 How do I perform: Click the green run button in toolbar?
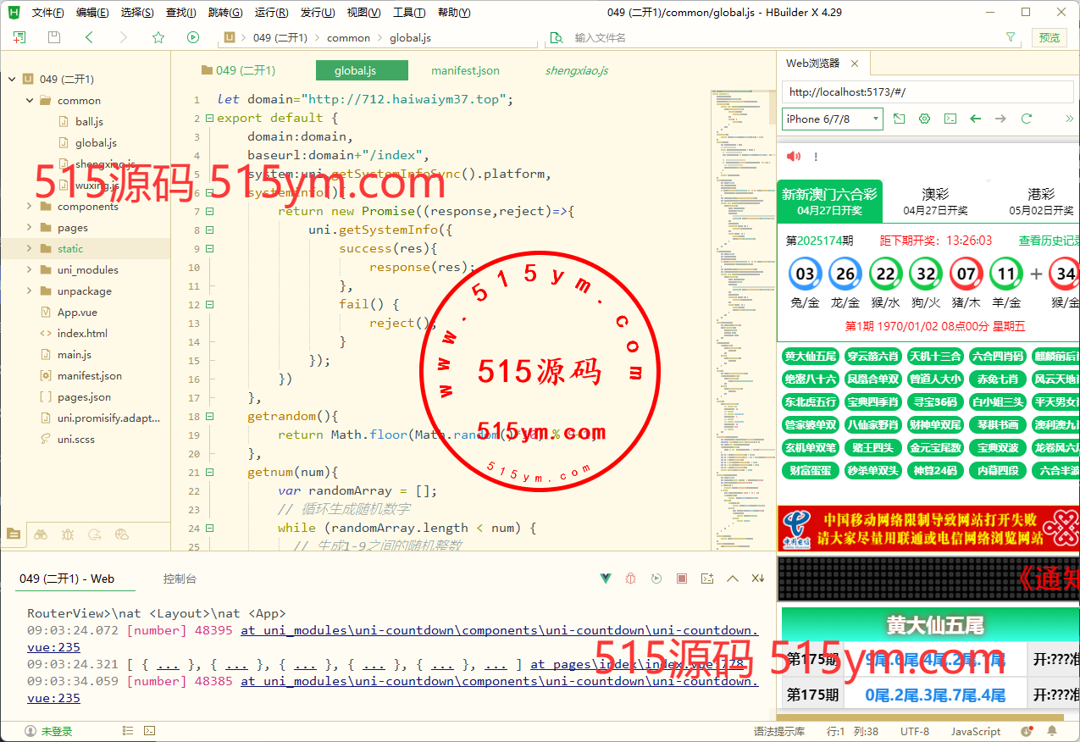(x=193, y=37)
